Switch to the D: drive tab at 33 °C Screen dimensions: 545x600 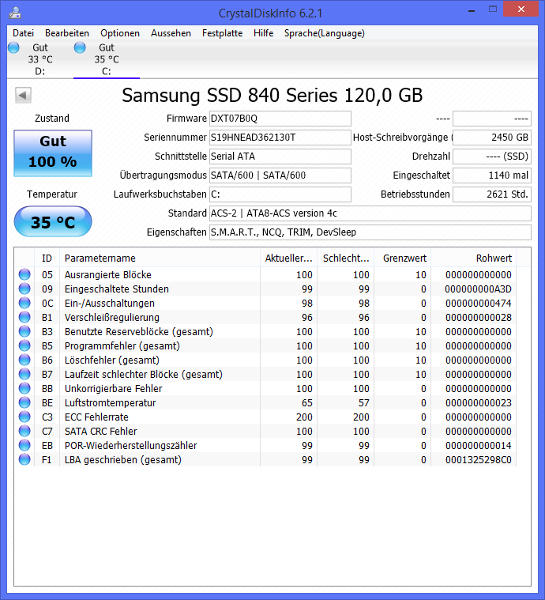click(40, 59)
